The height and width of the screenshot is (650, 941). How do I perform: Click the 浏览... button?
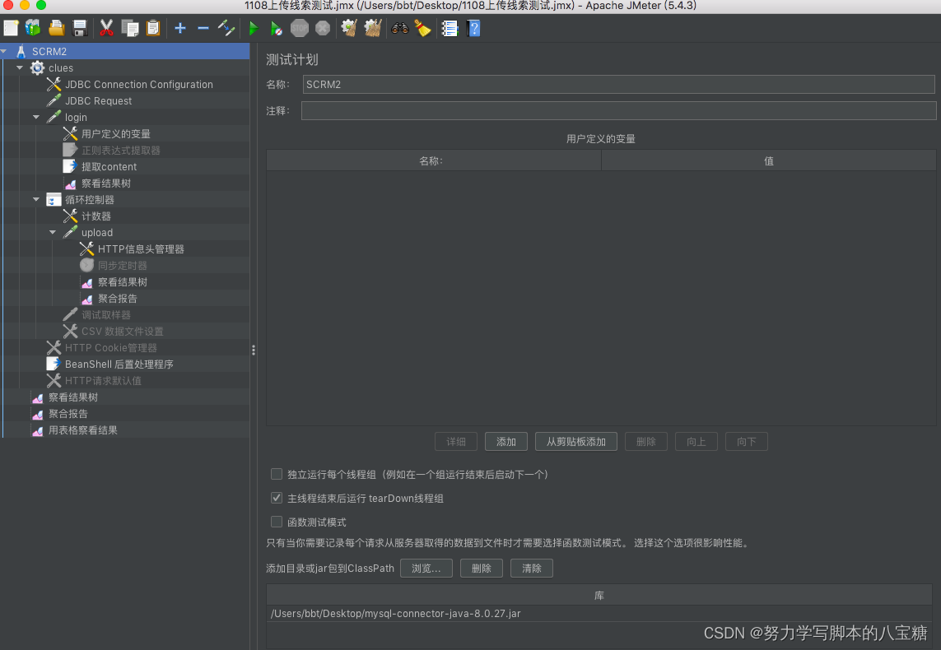[426, 568]
